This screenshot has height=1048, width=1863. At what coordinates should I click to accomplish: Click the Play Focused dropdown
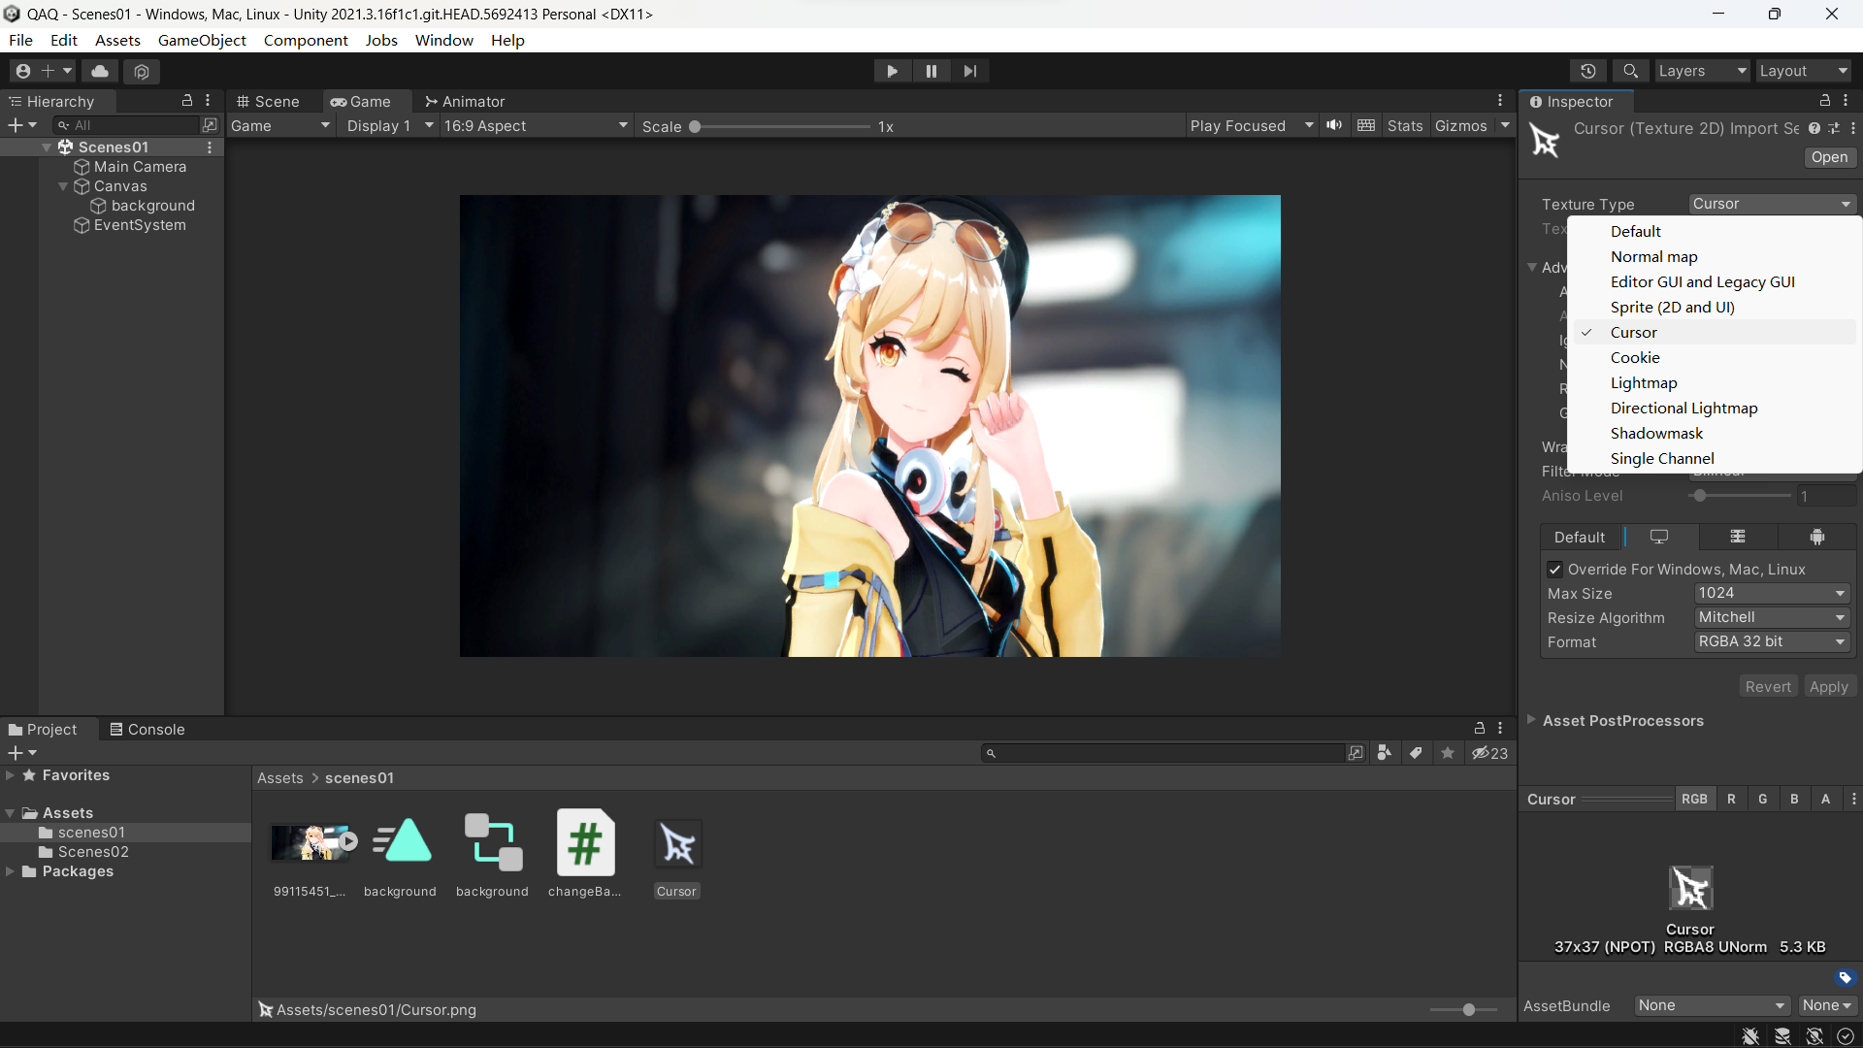[x=1252, y=126]
